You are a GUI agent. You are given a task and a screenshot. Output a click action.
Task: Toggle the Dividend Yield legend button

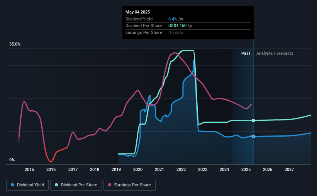pyautogui.click(x=27, y=185)
